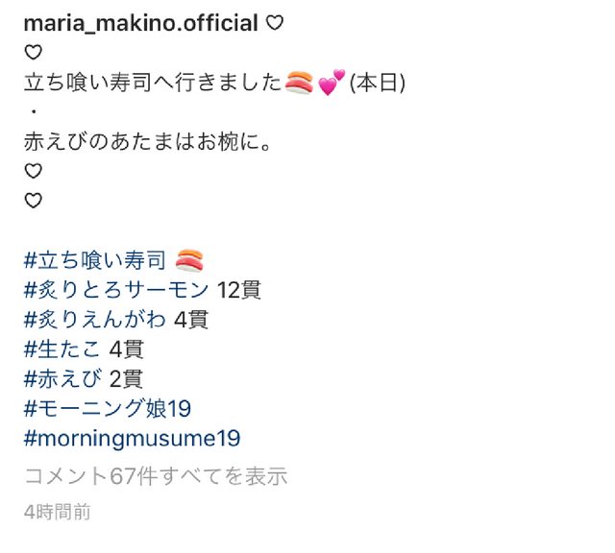
Task: Click the (本日) text in the caption
Action: pos(378,84)
